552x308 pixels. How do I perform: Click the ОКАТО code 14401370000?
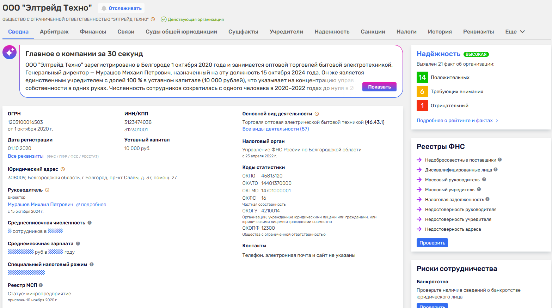coord(276,183)
